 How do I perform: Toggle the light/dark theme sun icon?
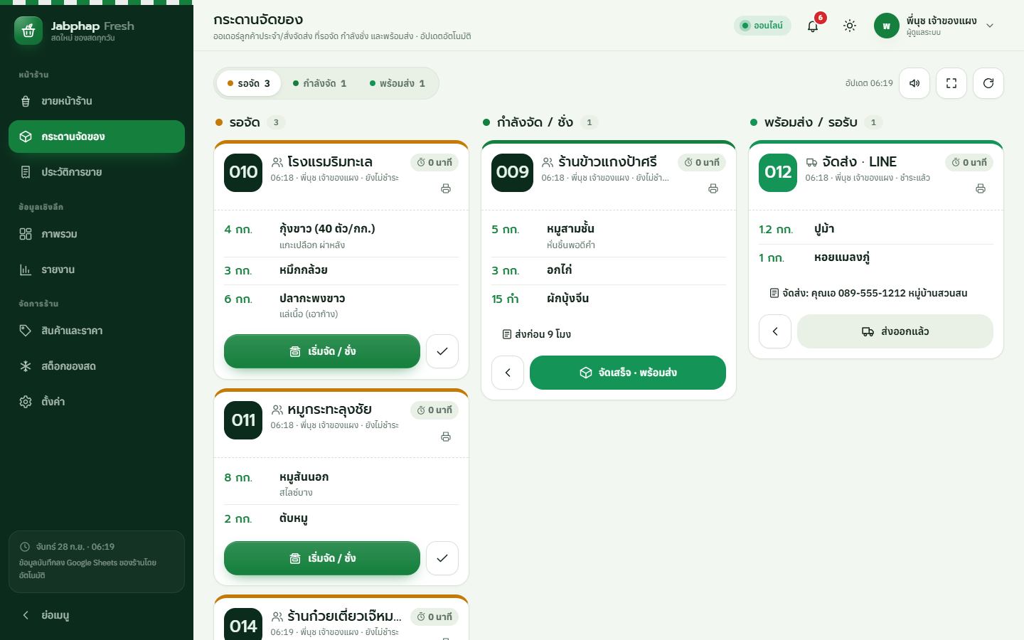850,26
